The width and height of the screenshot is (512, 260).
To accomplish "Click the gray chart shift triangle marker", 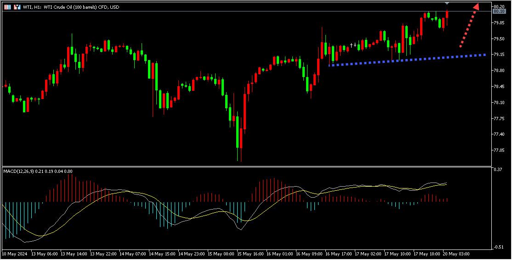I will tap(447, 4).
